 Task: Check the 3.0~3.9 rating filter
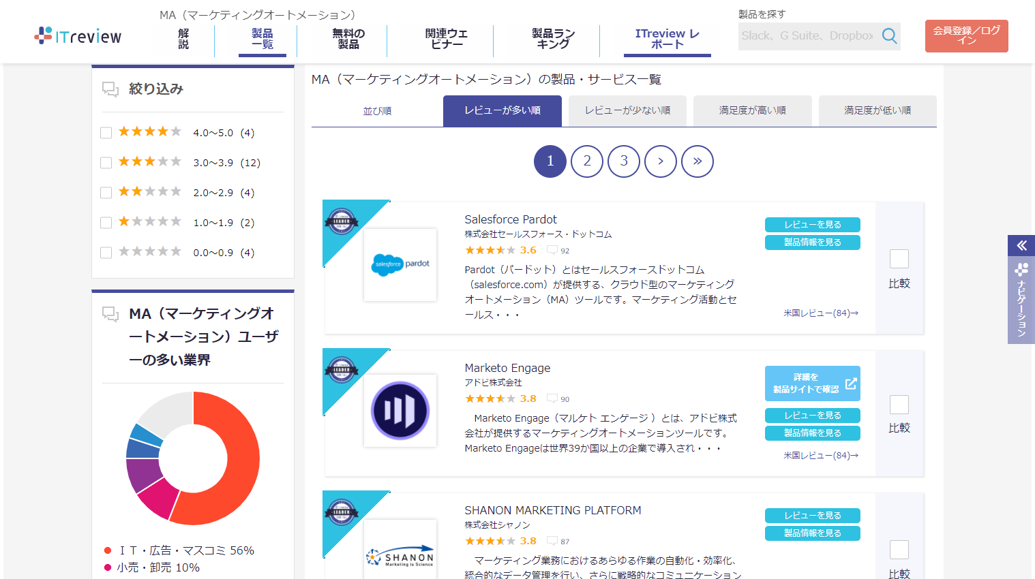point(106,163)
